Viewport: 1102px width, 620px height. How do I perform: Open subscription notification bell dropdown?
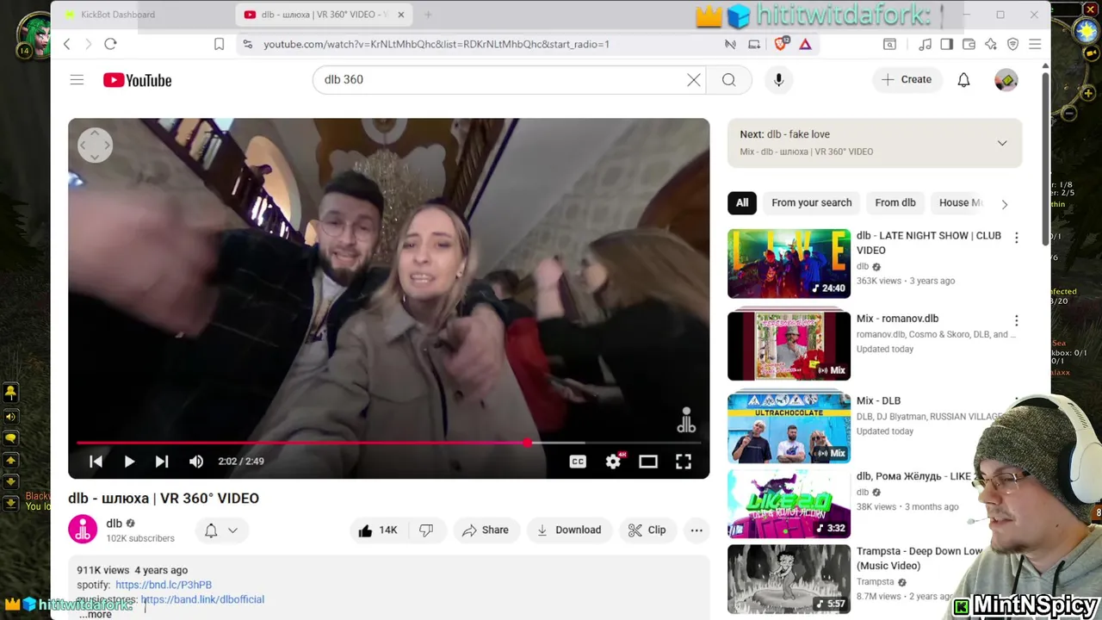pos(221,530)
